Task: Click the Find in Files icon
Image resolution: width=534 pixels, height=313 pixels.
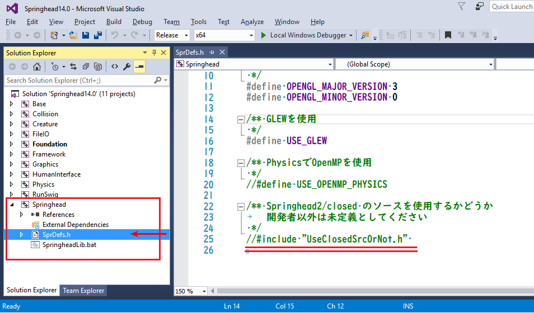Action: [x=365, y=35]
